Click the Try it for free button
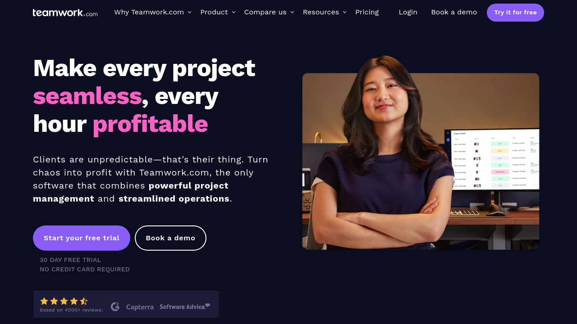 click(515, 13)
